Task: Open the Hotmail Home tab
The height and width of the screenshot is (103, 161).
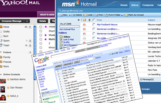Action: click(124, 5)
